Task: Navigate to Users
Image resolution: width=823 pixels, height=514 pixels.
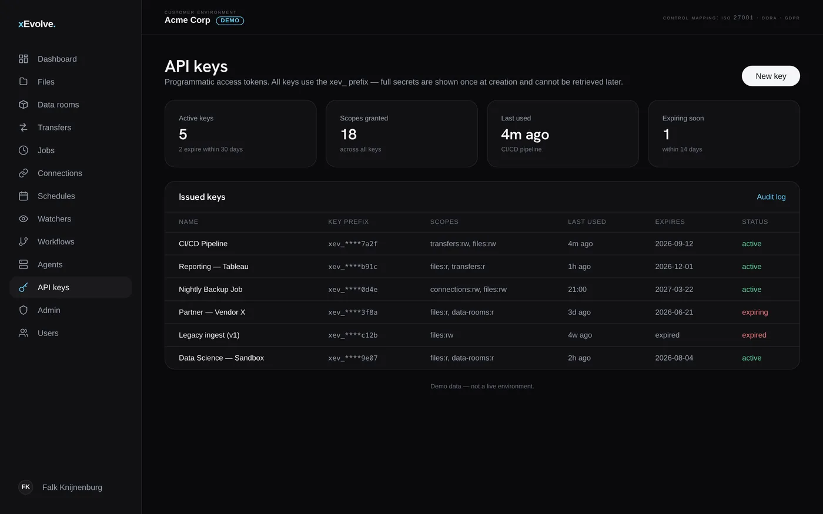Action: [x=71, y=333]
